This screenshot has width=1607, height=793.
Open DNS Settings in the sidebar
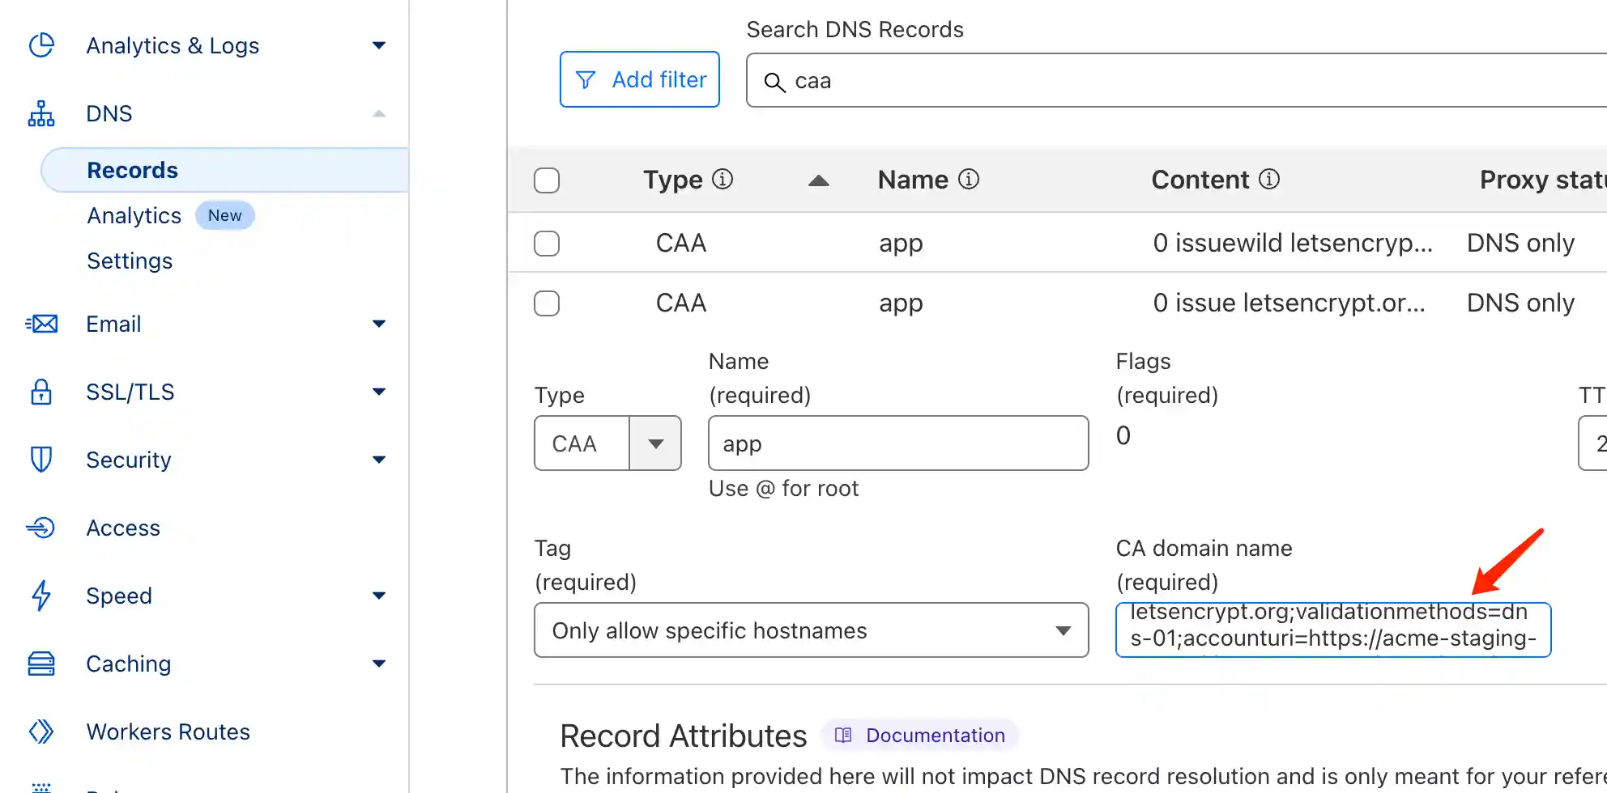click(x=130, y=261)
